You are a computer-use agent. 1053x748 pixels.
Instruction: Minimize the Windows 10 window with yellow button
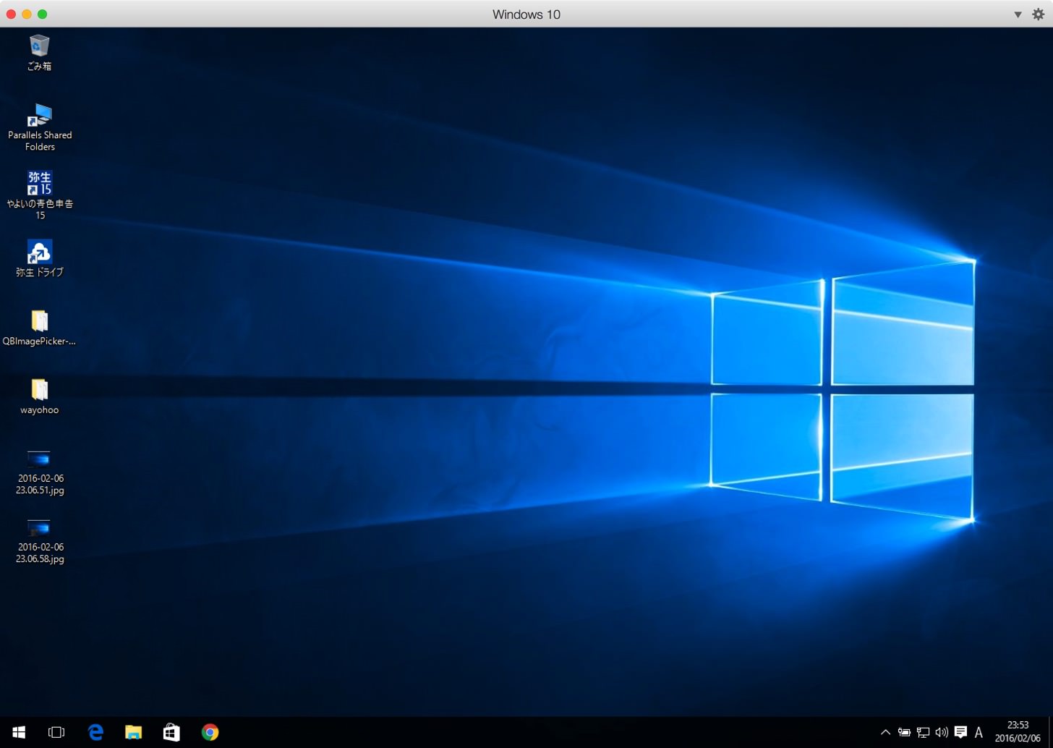click(27, 14)
